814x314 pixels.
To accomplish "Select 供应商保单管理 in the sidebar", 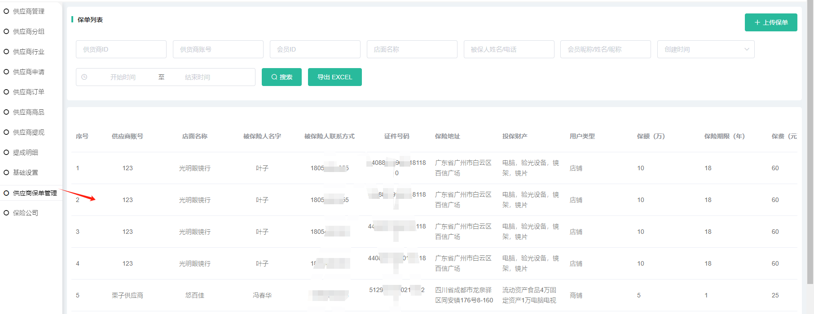I will 35,193.
